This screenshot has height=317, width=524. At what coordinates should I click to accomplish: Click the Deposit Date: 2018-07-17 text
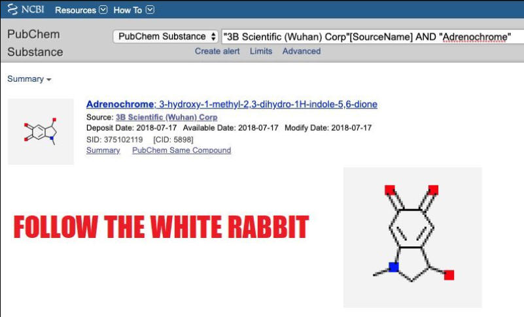tap(131, 128)
